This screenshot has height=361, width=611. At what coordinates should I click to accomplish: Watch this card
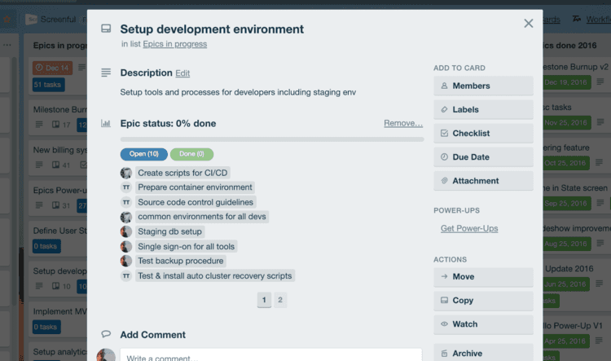483,324
